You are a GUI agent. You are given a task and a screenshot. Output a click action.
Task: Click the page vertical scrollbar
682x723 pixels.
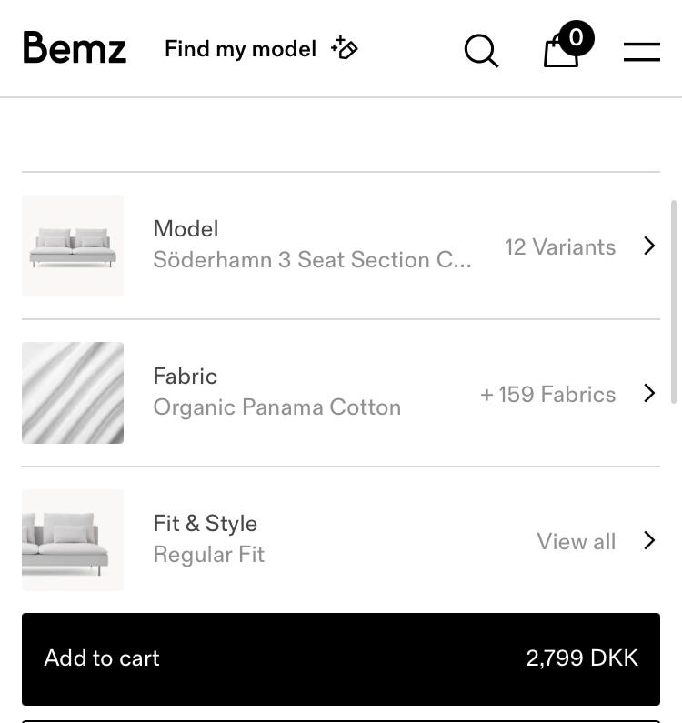pos(674,300)
